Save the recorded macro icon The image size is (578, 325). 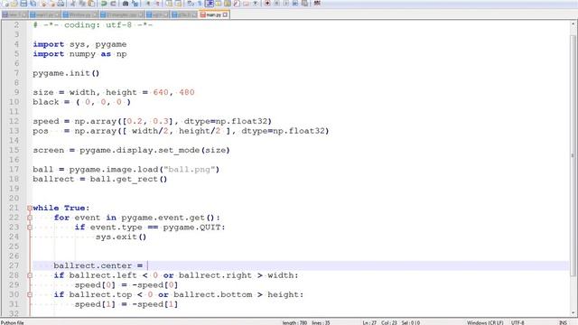click(304, 4)
